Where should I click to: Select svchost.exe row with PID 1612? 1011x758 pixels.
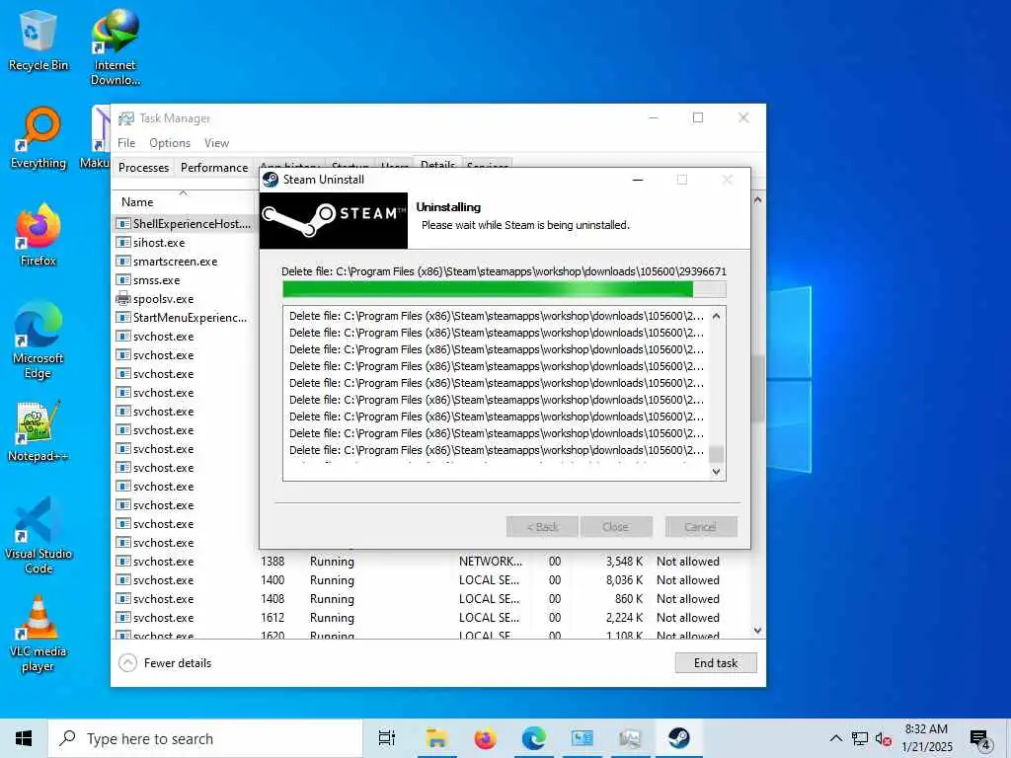coord(430,618)
